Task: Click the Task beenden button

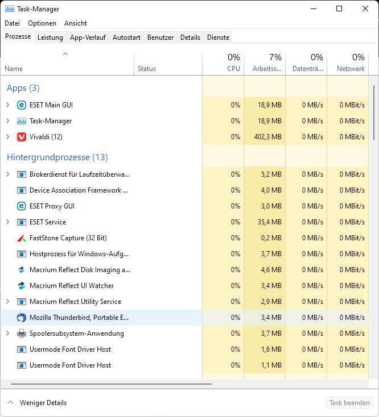Action: 349,403
